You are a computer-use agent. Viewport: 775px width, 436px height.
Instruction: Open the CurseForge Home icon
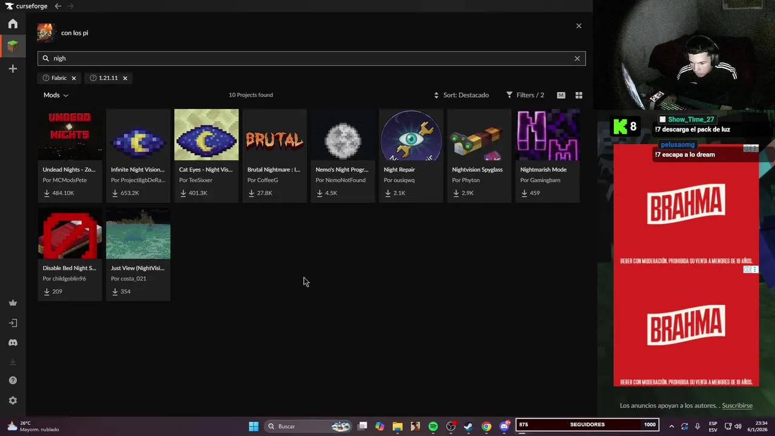click(13, 24)
